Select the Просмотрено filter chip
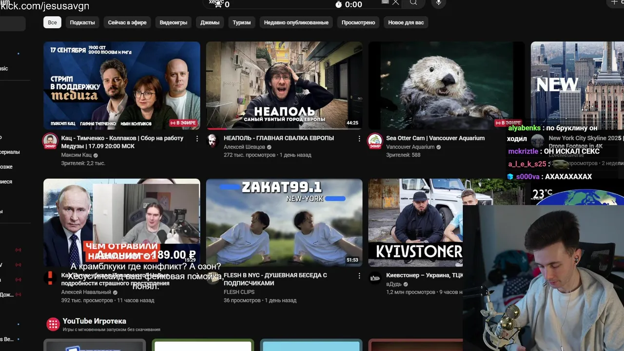The width and height of the screenshot is (624, 351). tap(358, 22)
